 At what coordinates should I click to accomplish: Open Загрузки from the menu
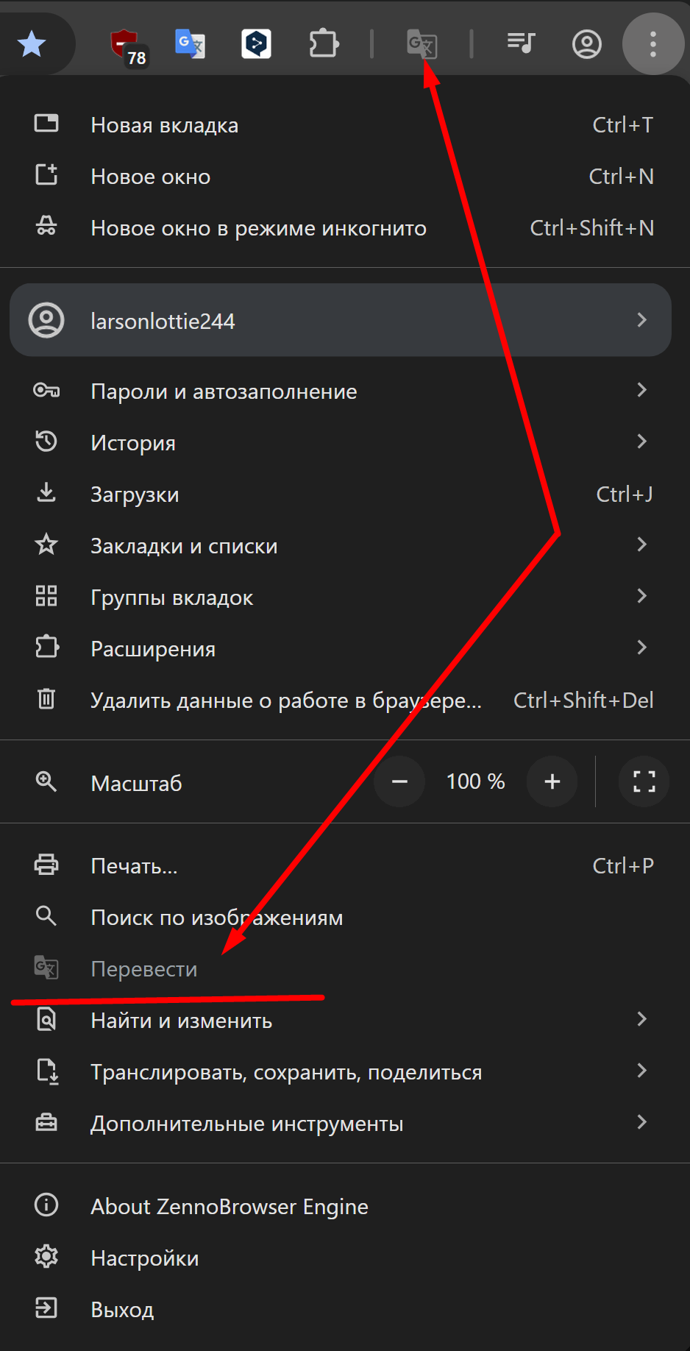tap(135, 494)
